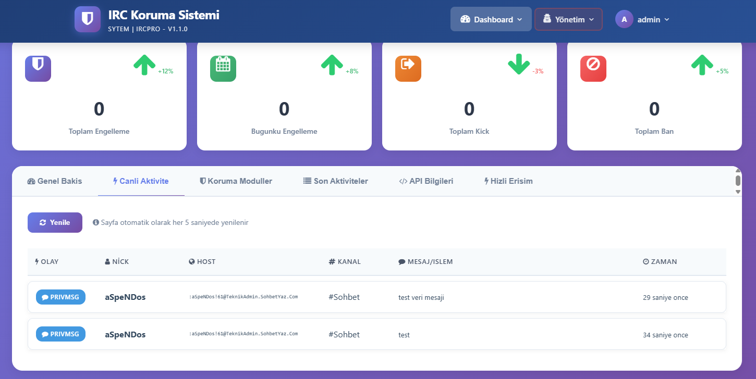Select the purple shield icon on Toplam Engelleme card

click(x=38, y=68)
